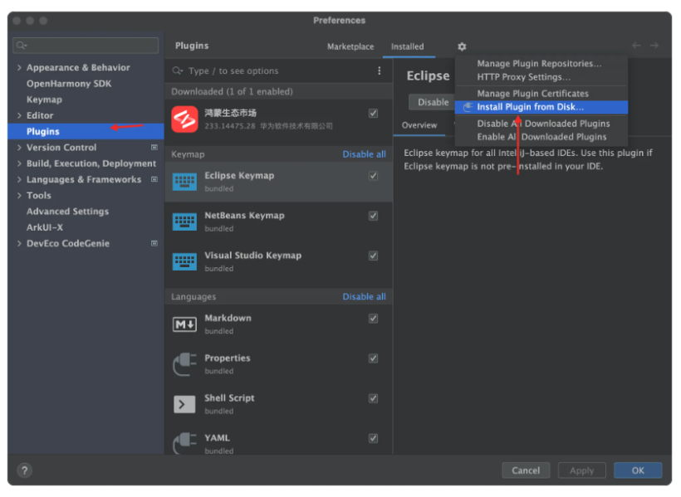
Task: Click the YAML plugin plug icon
Action: pyautogui.click(x=184, y=443)
